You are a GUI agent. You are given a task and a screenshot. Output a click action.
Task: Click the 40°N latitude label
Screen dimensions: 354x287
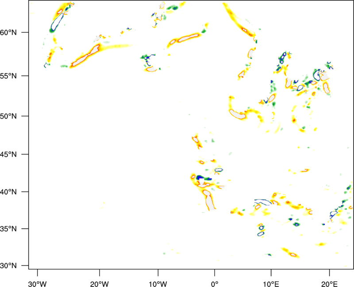(8, 192)
